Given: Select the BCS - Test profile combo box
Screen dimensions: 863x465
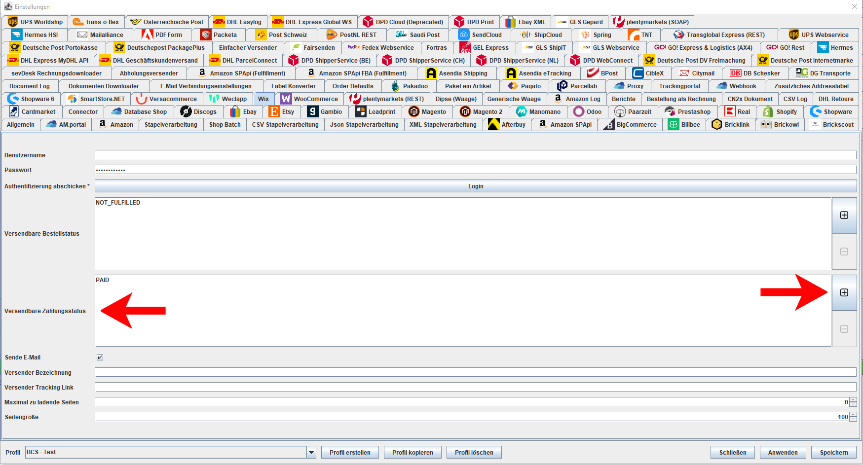Looking at the screenshot, I should tap(170, 452).
